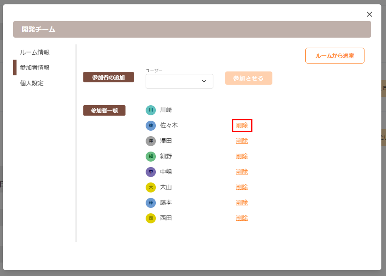Remove 澤田 via the 削除 link
Viewport: 386px width, 276px height.
(242, 141)
